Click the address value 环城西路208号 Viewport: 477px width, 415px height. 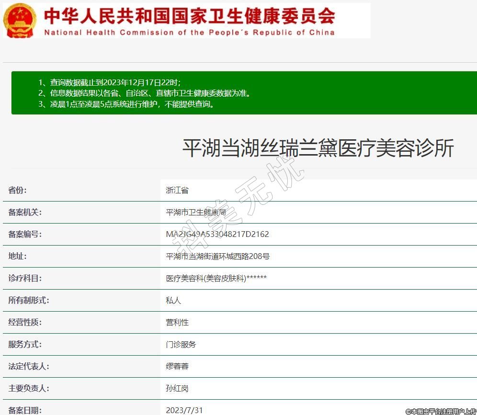(218, 256)
